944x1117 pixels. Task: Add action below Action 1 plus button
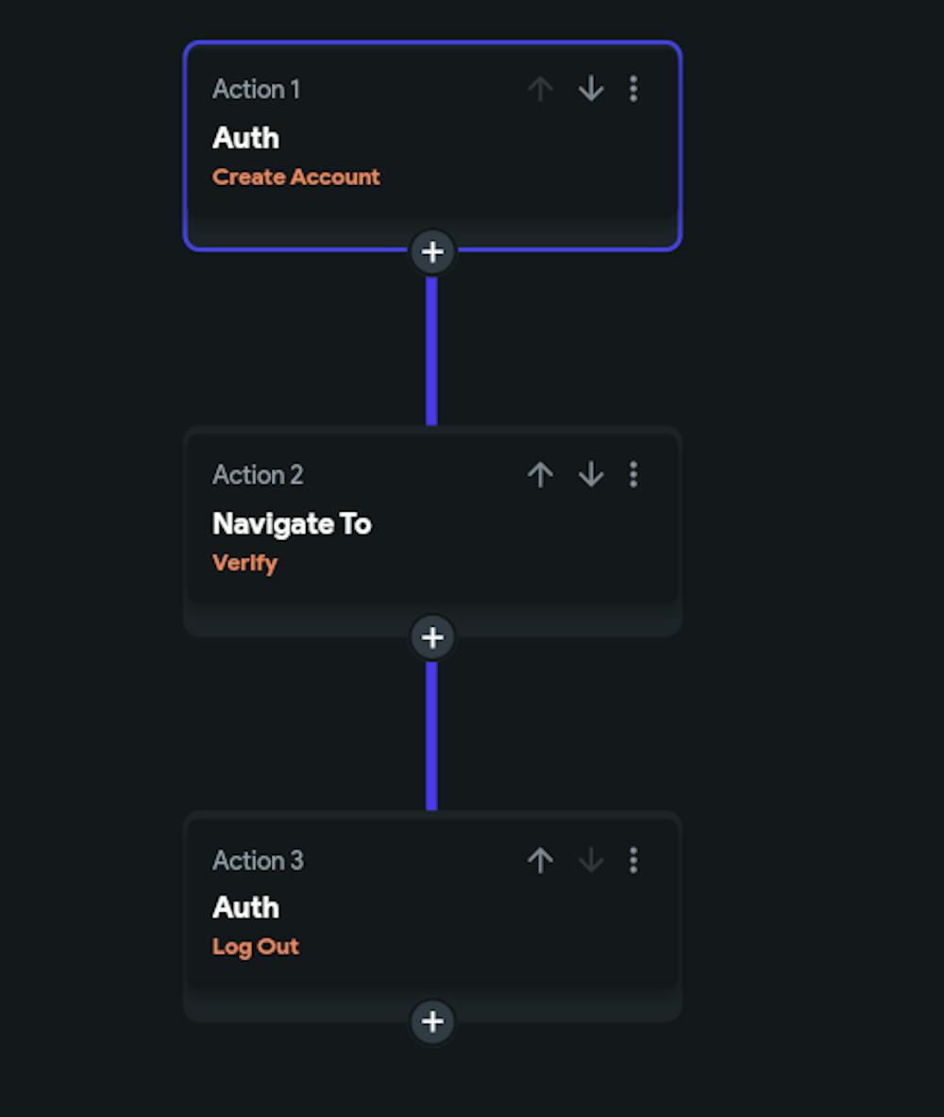tap(432, 252)
